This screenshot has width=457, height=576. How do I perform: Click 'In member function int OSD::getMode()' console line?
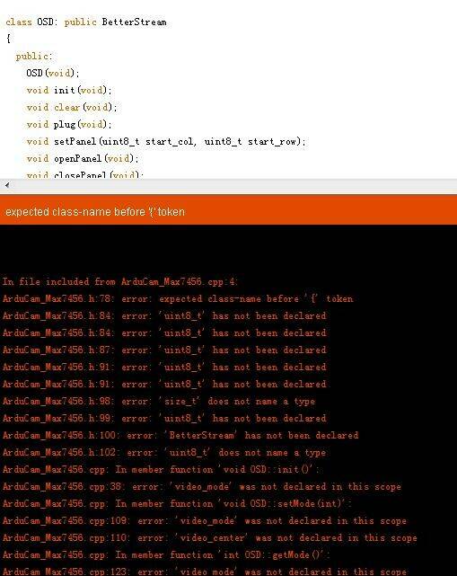click(165, 554)
